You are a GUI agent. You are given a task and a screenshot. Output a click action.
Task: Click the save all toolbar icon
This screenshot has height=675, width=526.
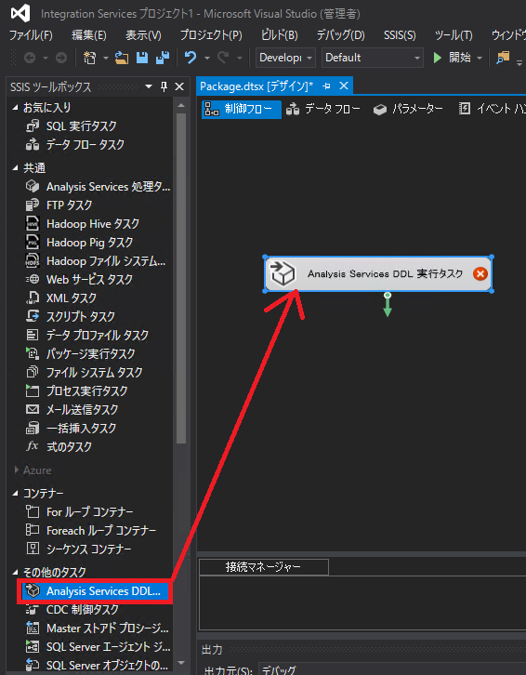pos(163,58)
